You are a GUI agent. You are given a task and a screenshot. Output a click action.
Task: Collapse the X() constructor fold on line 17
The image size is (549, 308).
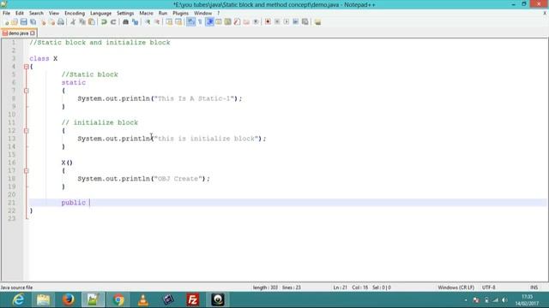coord(27,171)
